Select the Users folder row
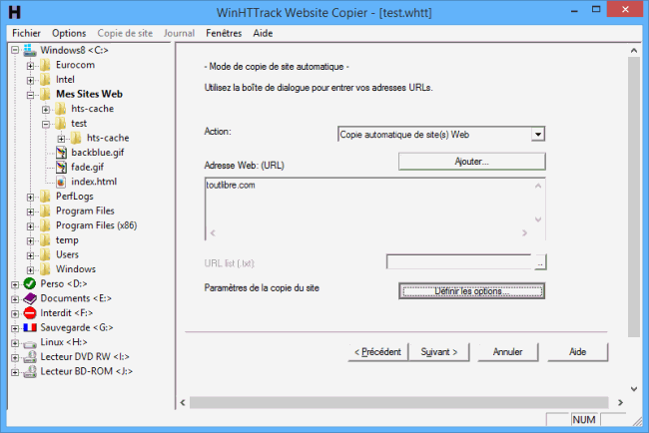649x433 pixels. (x=67, y=254)
